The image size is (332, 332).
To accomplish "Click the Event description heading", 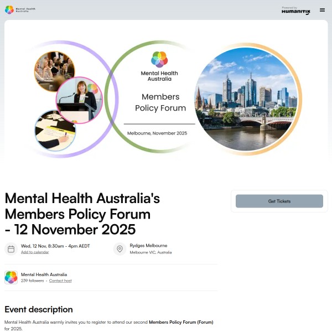I will click(39, 309).
